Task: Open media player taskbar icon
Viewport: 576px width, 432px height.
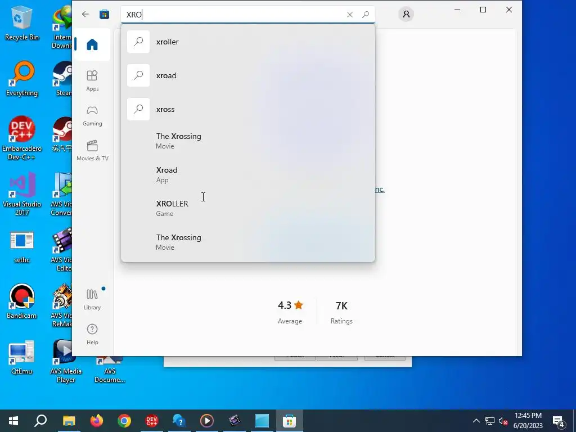Action: 207,421
